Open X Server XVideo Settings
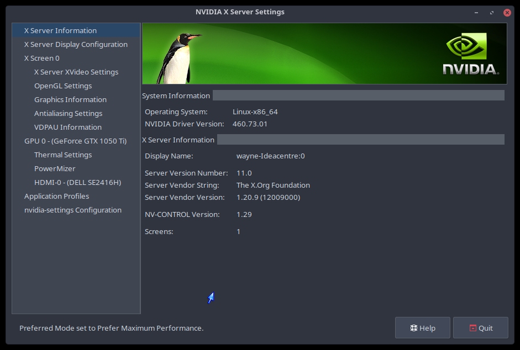 pyautogui.click(x=76, y=72)
